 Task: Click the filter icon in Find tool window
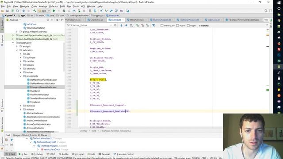click(11, 140)
